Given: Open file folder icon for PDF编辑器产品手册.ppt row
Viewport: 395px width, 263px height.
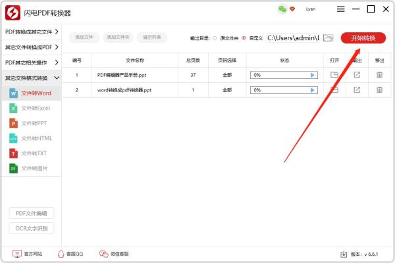Looking at the screenshot, I should point(334,75).
